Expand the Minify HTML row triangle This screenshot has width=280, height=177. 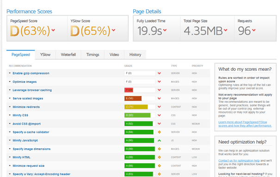tap(10, 157)
